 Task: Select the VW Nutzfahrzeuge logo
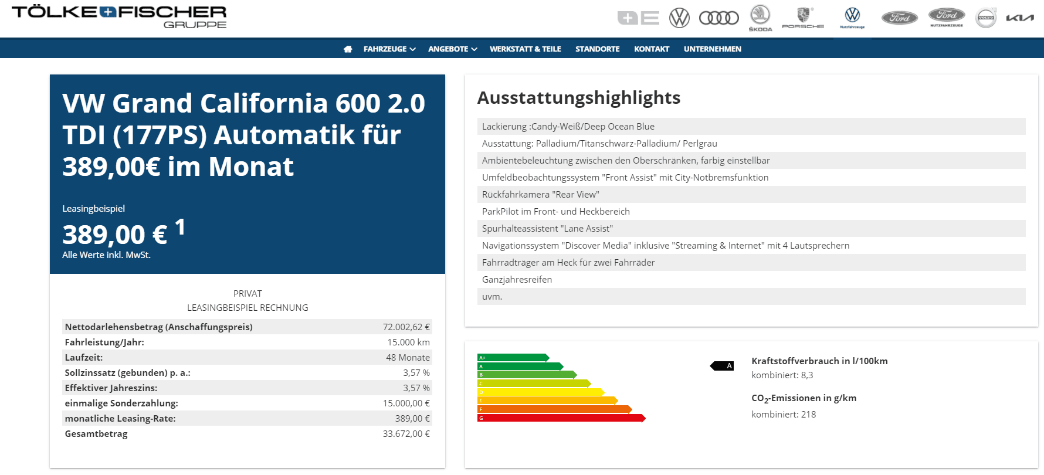(x=852, y=18)
